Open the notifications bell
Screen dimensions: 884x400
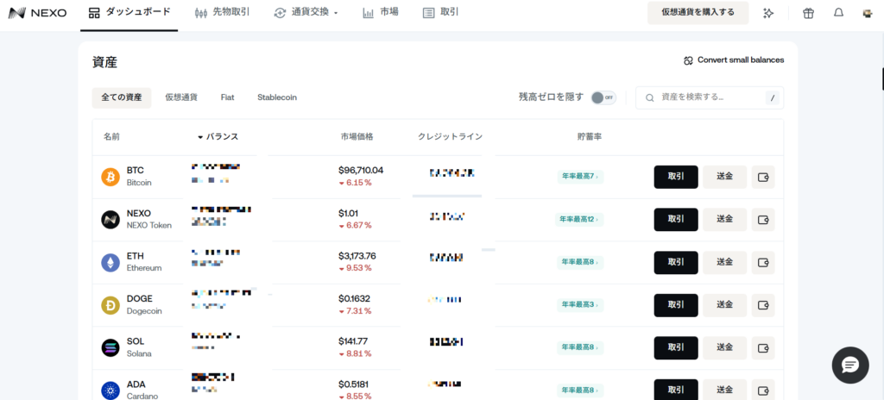[838, 13]
